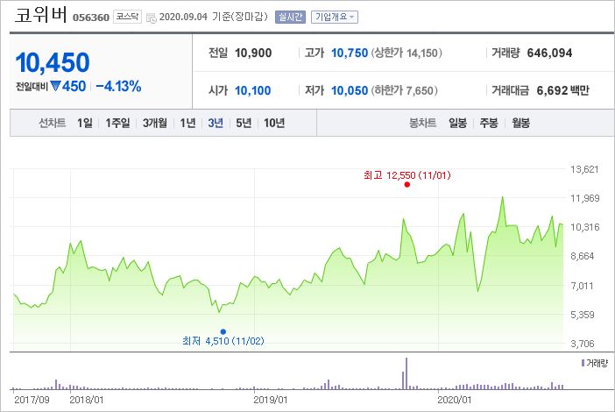Switch chart to 3개월 period
The image size is (615, 412).
[x=154, y=124]
